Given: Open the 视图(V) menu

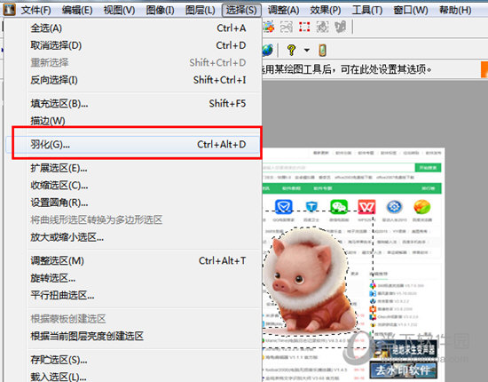Looking at the screenshot, I should 119,11.
